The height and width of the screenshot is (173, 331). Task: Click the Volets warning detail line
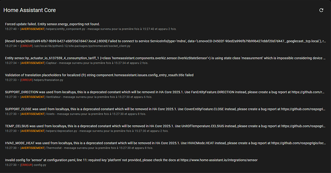[x=76, y=114]
